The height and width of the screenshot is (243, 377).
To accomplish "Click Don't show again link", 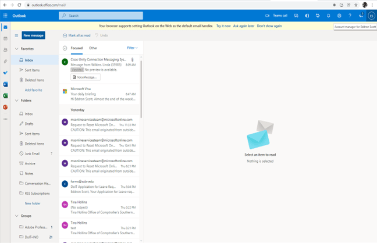I will pos(269,26).
